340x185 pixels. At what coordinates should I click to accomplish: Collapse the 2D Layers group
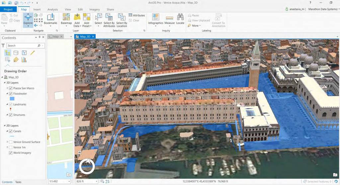tap(5, 125)
